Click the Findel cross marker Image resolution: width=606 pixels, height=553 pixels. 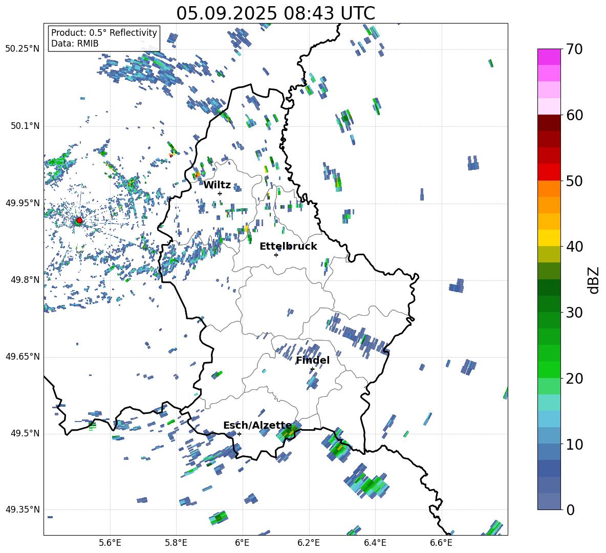pyautogui.click(x=312, y=369)
